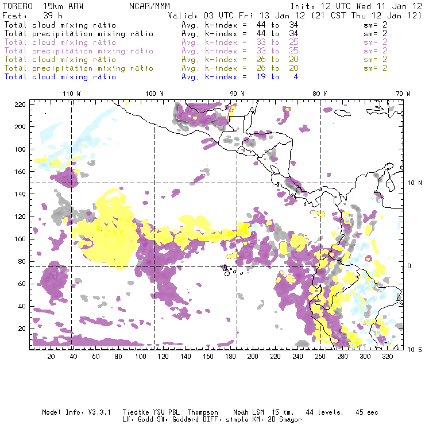Screen dimensions: 425x425
Task: Select the "80 W" longitude label
Action: click(320, 94)
